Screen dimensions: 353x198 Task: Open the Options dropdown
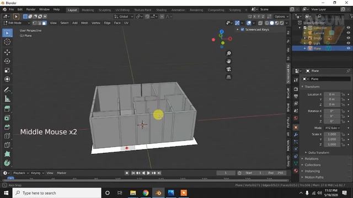click(x=281, y=16)
